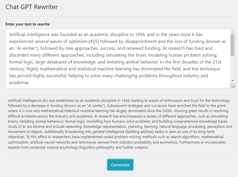Click the textarea scrollbar thumb

(x=233, y=44)
